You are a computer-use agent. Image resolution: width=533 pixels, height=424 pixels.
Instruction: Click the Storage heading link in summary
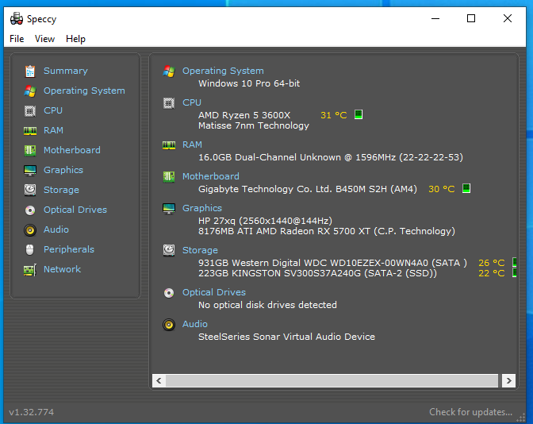[200, 250]
